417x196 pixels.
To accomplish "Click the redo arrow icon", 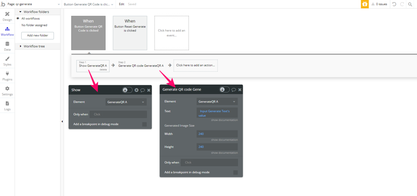I will [x=402, y=4].
